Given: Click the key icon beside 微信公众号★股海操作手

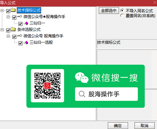Looking at the screenshot, I should [x=20, y=16].
